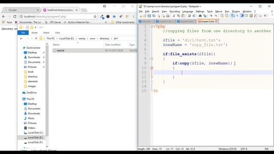274x154 pixels.
Task: Click the Save All icon in Notepad++
Action: coord(154,16)
